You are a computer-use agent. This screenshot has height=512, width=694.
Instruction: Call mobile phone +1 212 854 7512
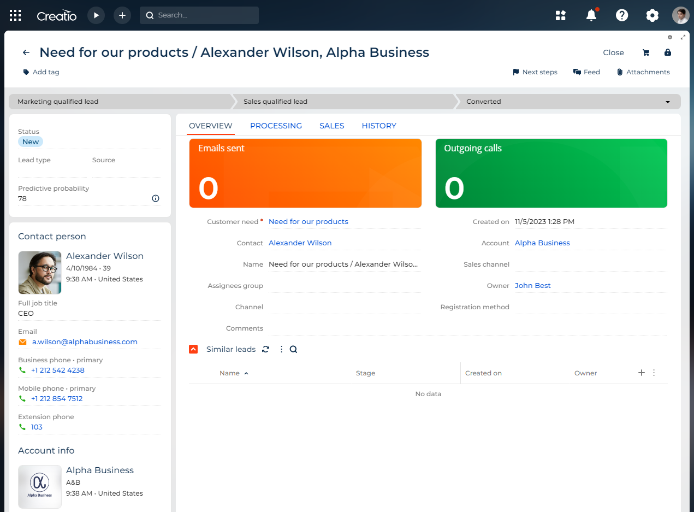tap(57, 399)
